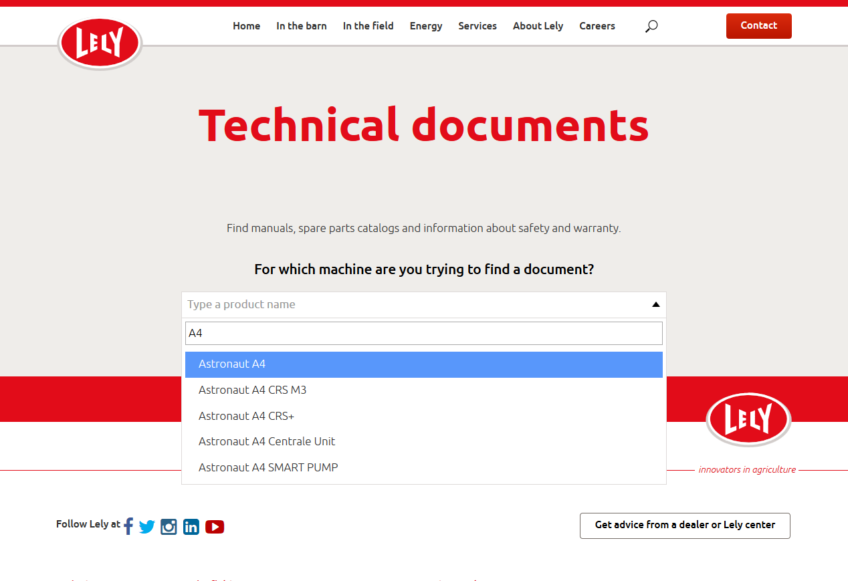
Task: Collapse the product dropdown arrow
Action: tap(656, 305)
